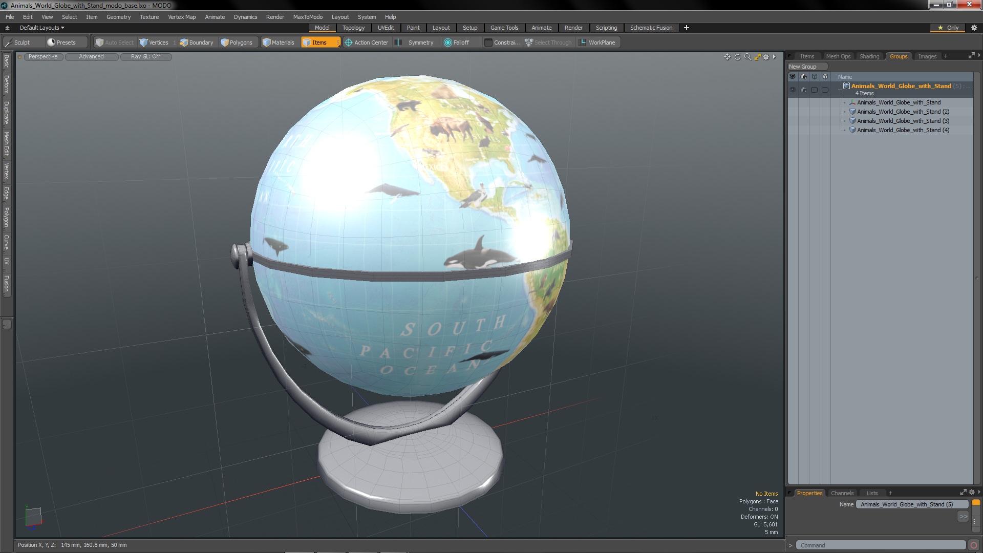
Task: Toggle render camera for the globe group row
Action: [803, 90]
